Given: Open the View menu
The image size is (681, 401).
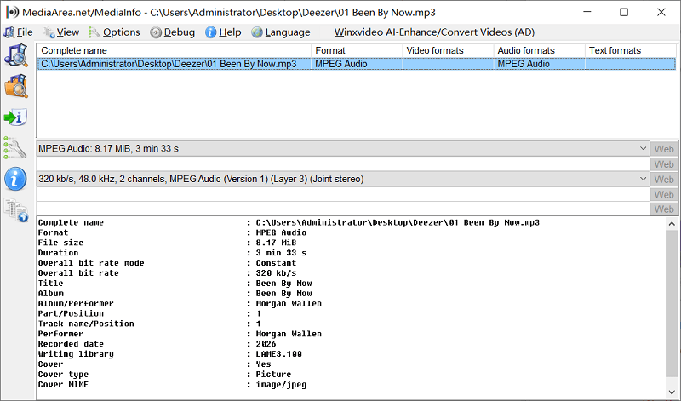Looking at the screenshot, I should pyautogui.click(x=61, y=32).
